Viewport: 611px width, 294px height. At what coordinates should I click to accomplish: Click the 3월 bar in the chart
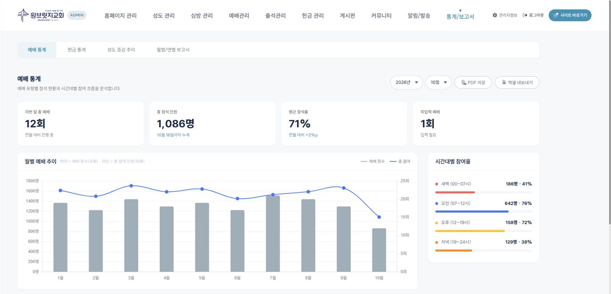131,236
